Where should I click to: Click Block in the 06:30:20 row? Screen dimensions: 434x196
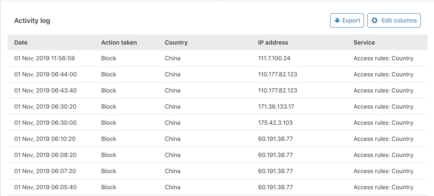click(x=109, y=106)
